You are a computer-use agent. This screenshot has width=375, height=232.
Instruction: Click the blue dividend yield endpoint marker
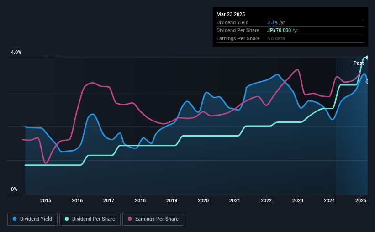click(367, 82)
